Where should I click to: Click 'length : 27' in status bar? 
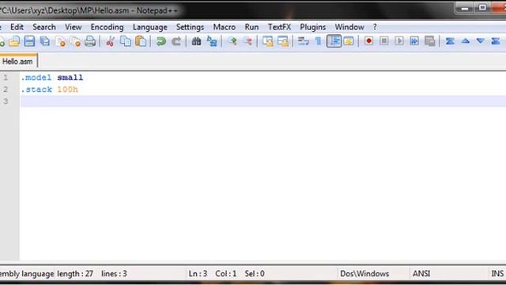coord(75,274)
